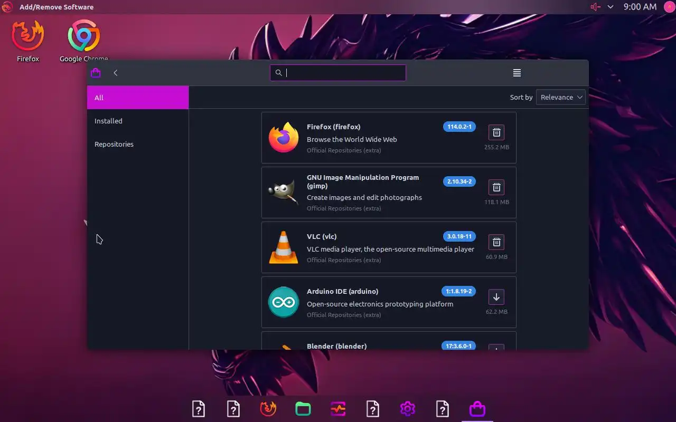The image size is (676, 422).
Task: Click the shopping bag icon in the window header
Action: click(x=96, y=73)
